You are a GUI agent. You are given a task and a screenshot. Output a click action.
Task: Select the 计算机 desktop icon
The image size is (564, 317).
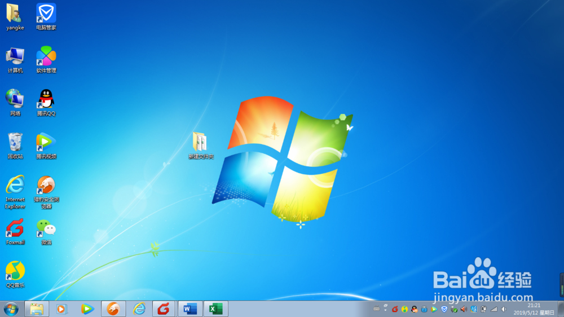[x=15, y=60]
